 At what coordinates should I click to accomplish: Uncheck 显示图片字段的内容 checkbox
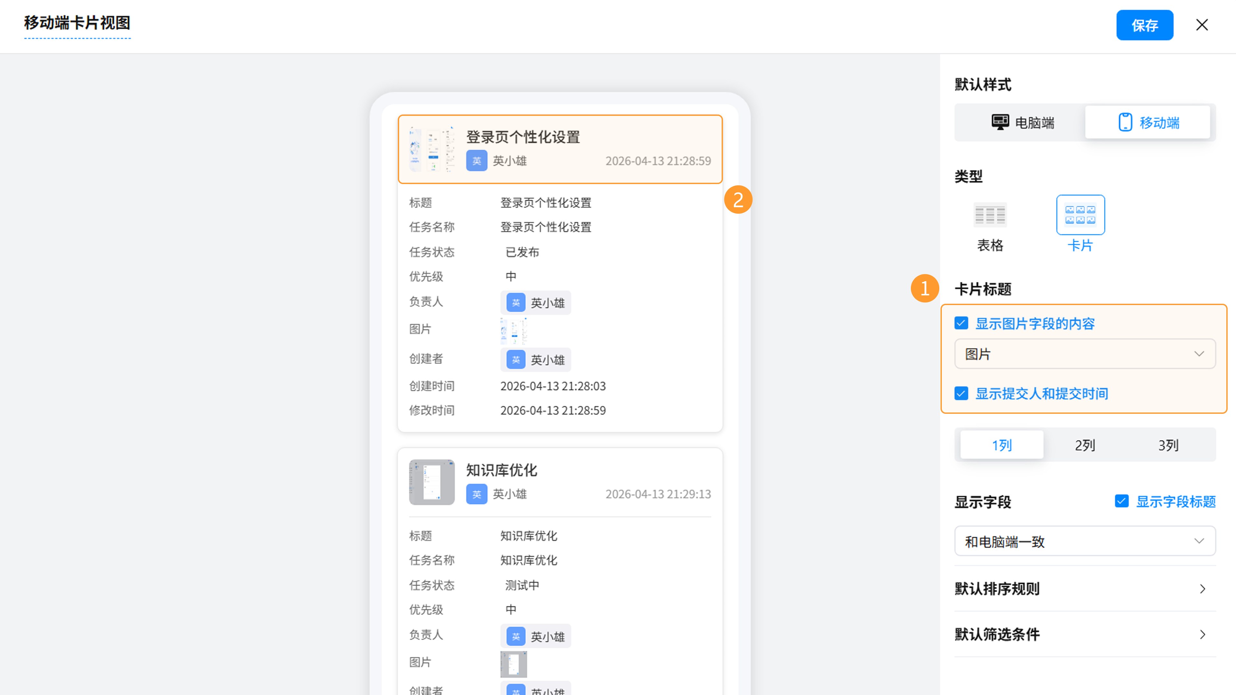(961, 323)
